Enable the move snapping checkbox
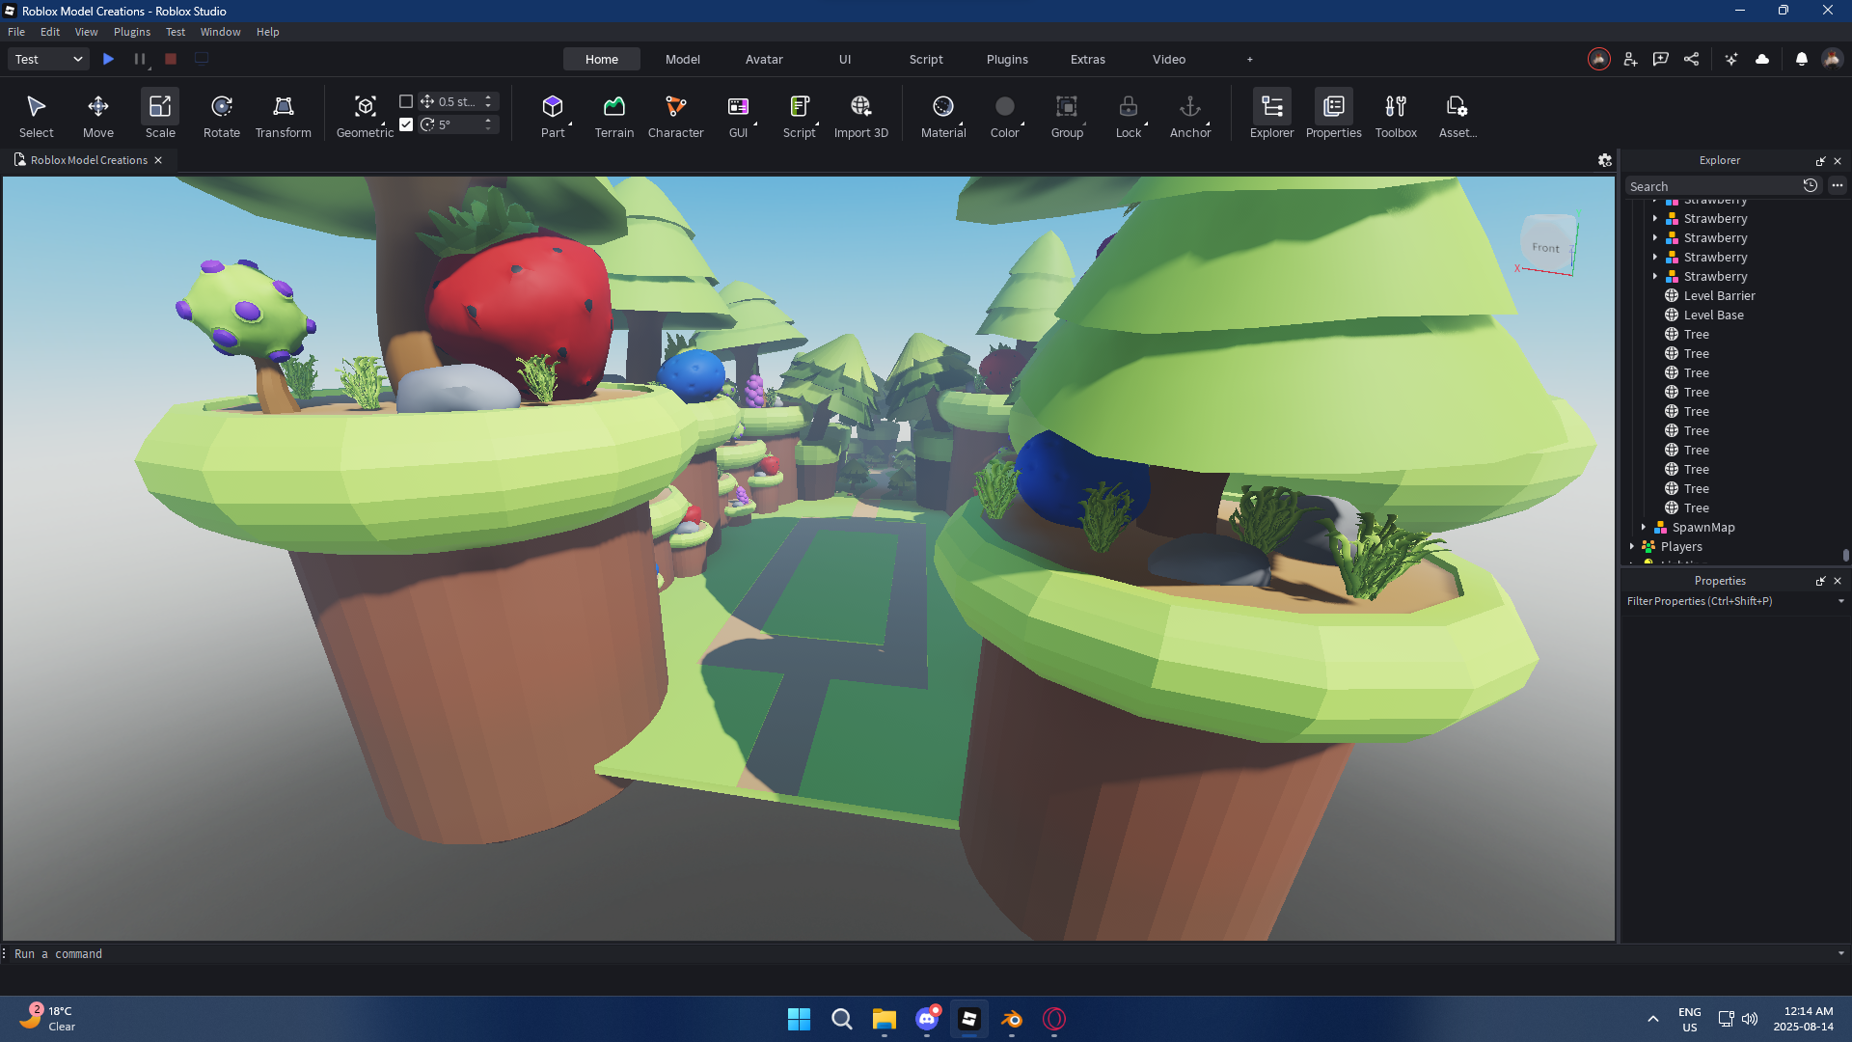1852x1042 pixels. (x=406, y=101)
